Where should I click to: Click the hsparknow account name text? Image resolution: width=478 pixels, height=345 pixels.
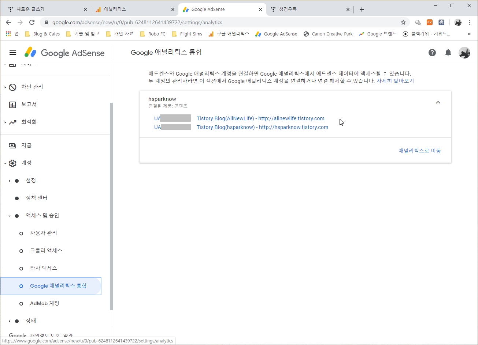click(x=162, y=99)
